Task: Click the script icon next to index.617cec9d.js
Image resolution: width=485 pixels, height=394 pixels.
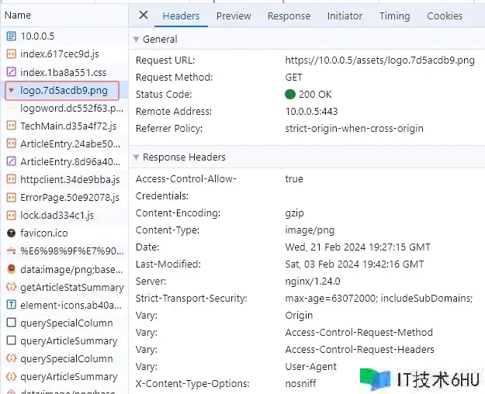Action: pyautogui.click(x=11, y=54)
